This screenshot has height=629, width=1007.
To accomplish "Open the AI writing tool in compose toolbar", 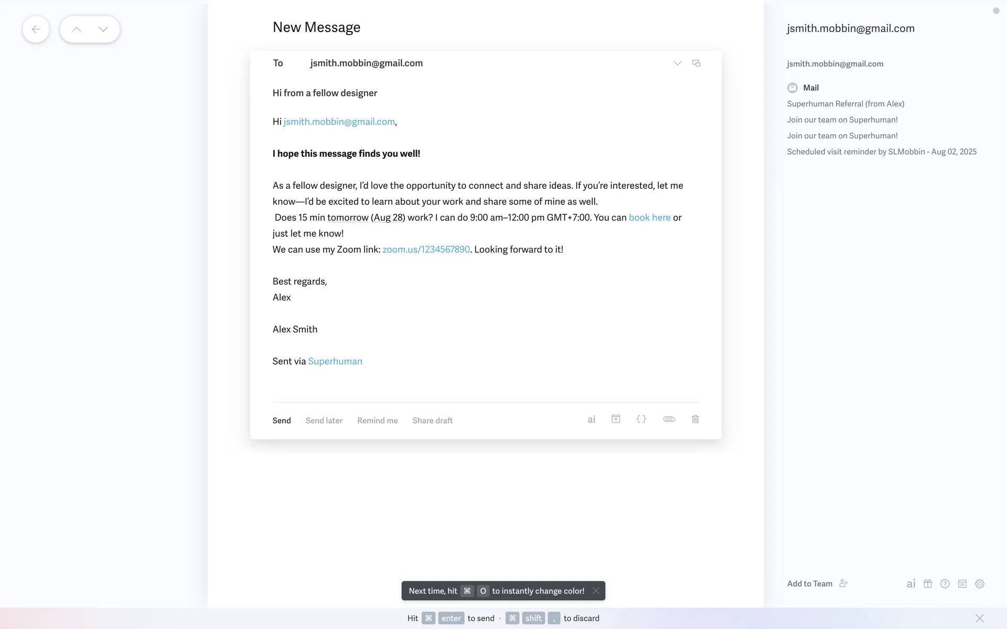I will [x=591, y=419].
